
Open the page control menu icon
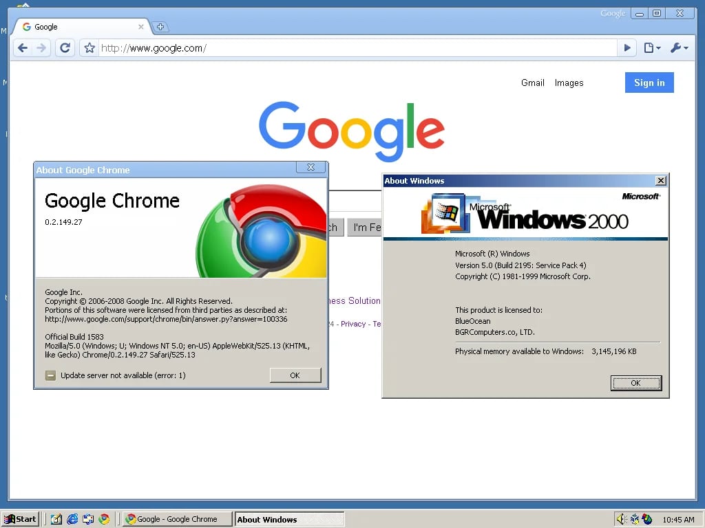tap(652, 47)
